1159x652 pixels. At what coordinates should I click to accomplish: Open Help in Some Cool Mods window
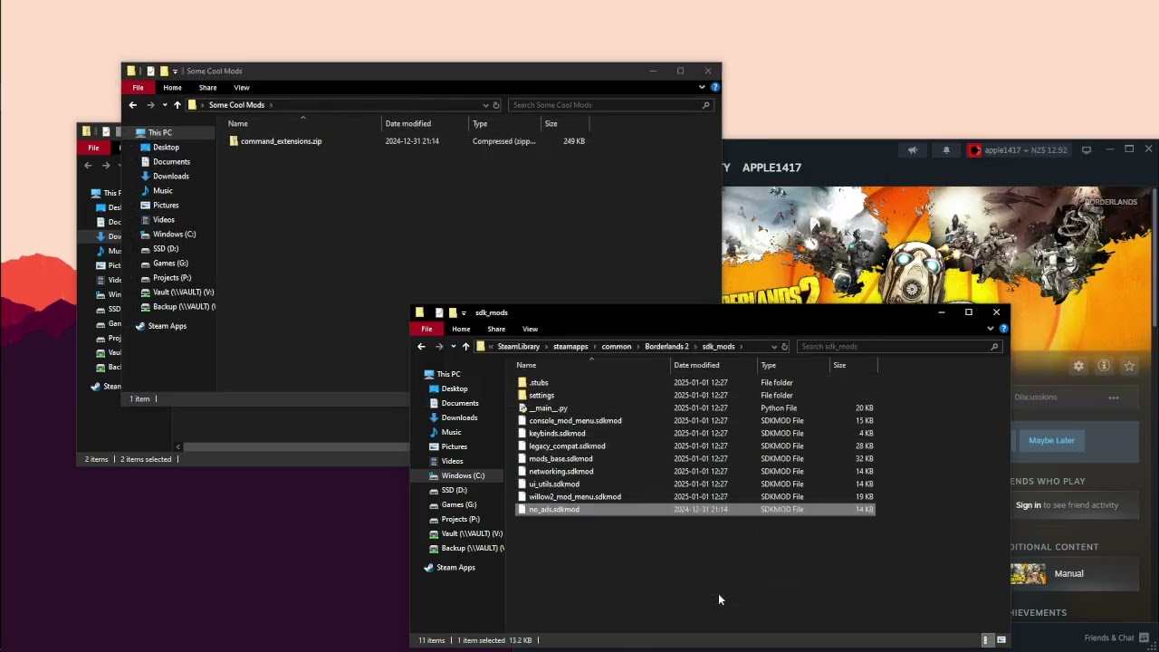(x=714, y=87)
